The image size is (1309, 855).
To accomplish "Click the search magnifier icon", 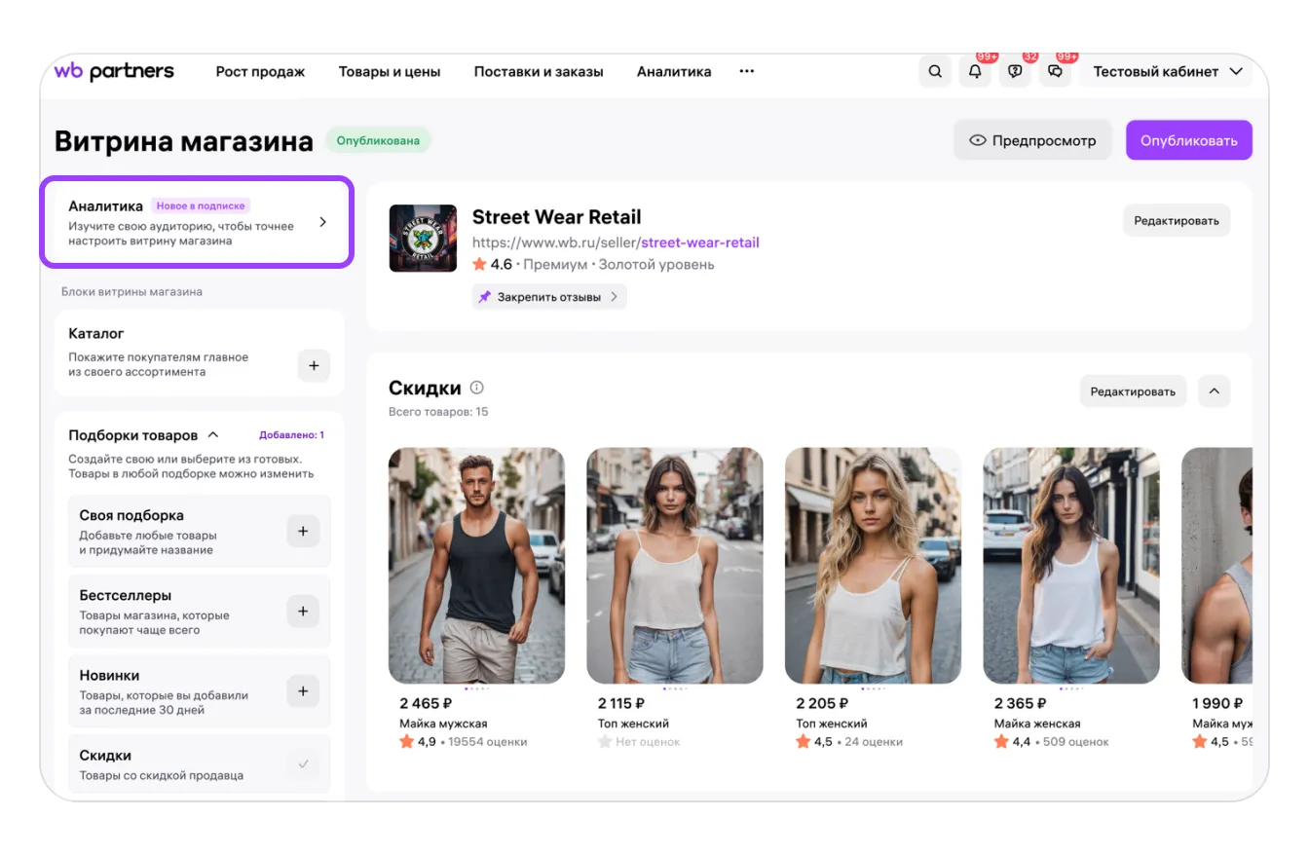I will (935, 72).
